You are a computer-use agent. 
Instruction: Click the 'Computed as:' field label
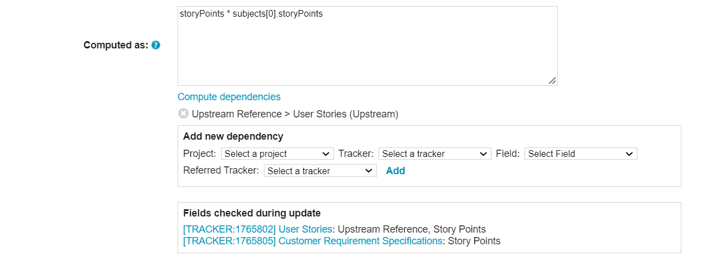(116, 45)
